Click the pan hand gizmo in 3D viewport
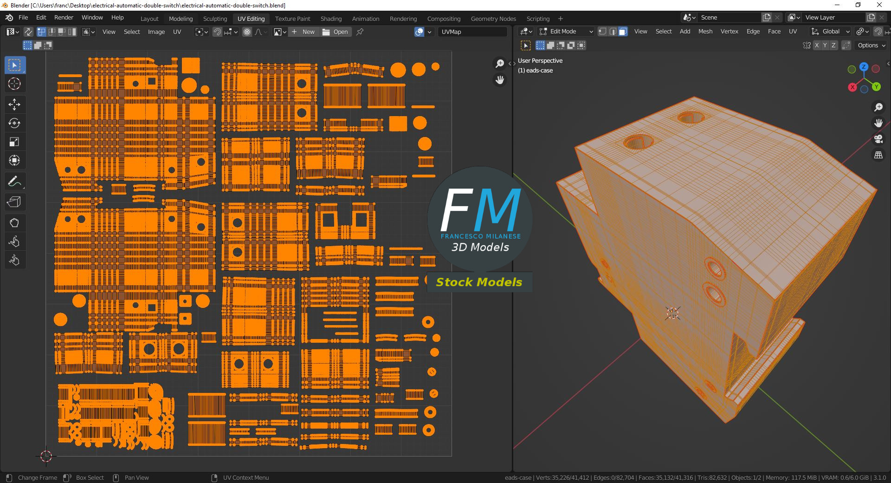 click(x=878, y=123)
